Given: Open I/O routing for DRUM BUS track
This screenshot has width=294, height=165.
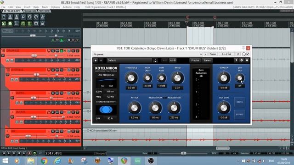Looking at the screenshot, I should pyautogui.click(x=53, y=51).
